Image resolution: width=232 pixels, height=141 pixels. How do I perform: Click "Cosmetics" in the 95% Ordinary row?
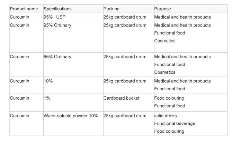tap(165, 41)
